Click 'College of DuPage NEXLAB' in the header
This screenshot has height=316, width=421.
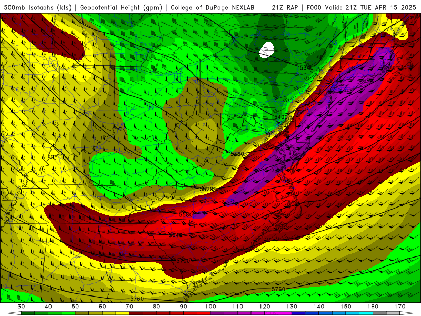(212, 7)
